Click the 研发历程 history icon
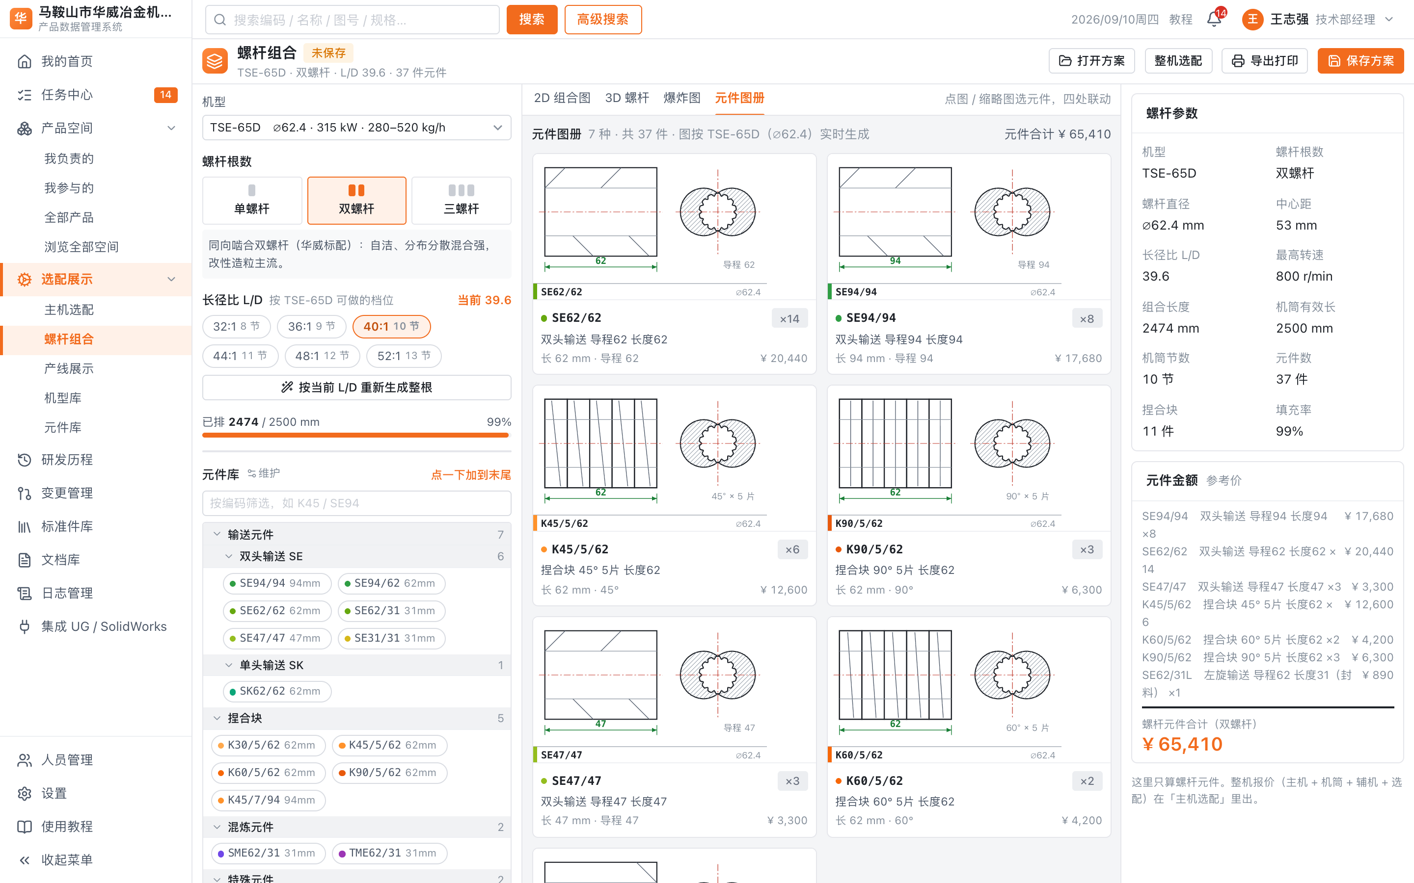 click(x=24, y=460)
